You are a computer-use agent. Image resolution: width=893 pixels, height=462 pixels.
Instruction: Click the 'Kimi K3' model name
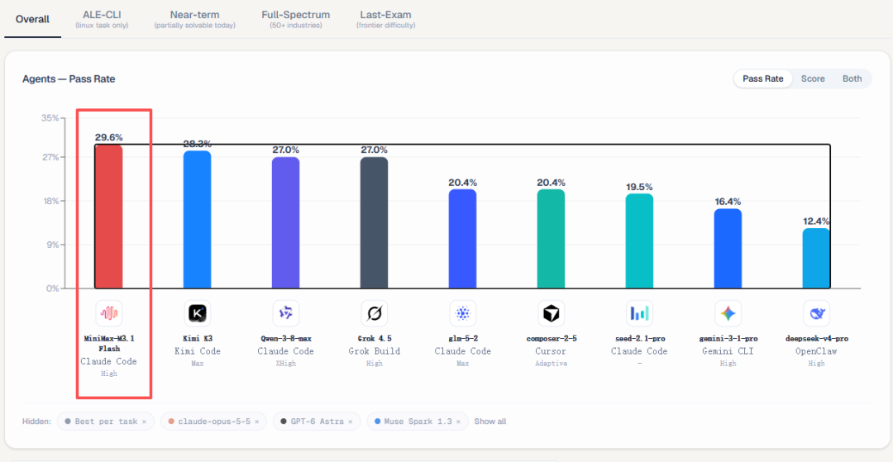[197, 339]
